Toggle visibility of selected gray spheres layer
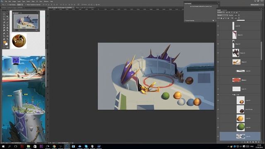 [218, 136]
